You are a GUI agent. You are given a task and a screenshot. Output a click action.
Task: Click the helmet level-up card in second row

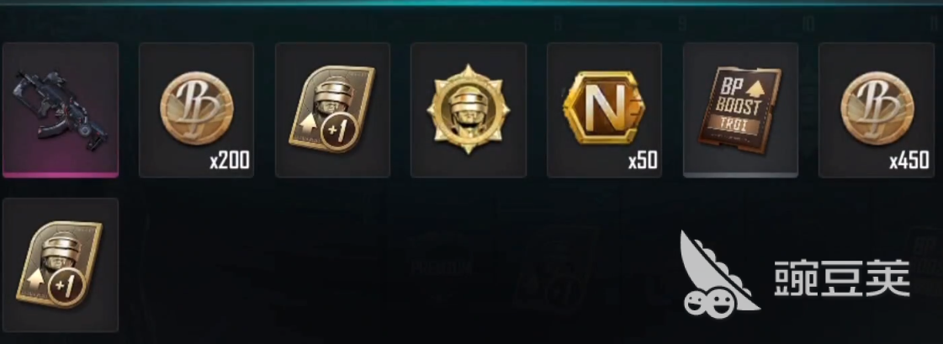(60, 265)
